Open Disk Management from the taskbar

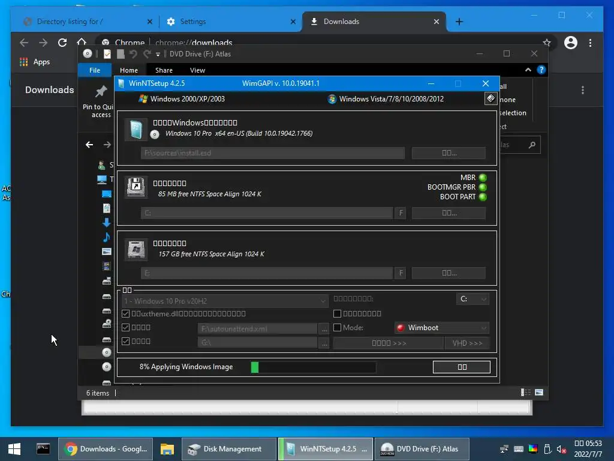click(228, 449)
